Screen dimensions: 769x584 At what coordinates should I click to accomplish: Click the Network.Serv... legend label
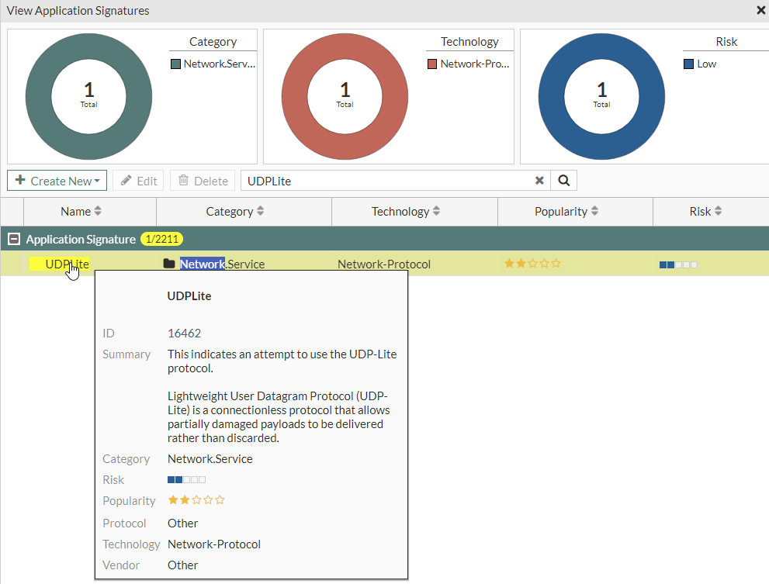point(220,64)
